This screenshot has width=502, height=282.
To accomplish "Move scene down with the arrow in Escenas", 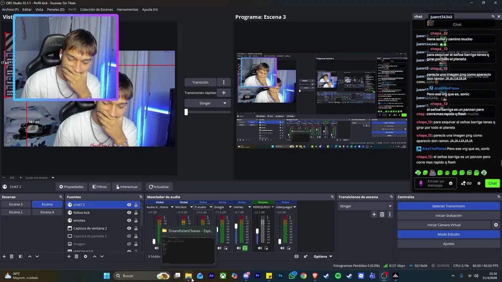I will click(37, 257).
